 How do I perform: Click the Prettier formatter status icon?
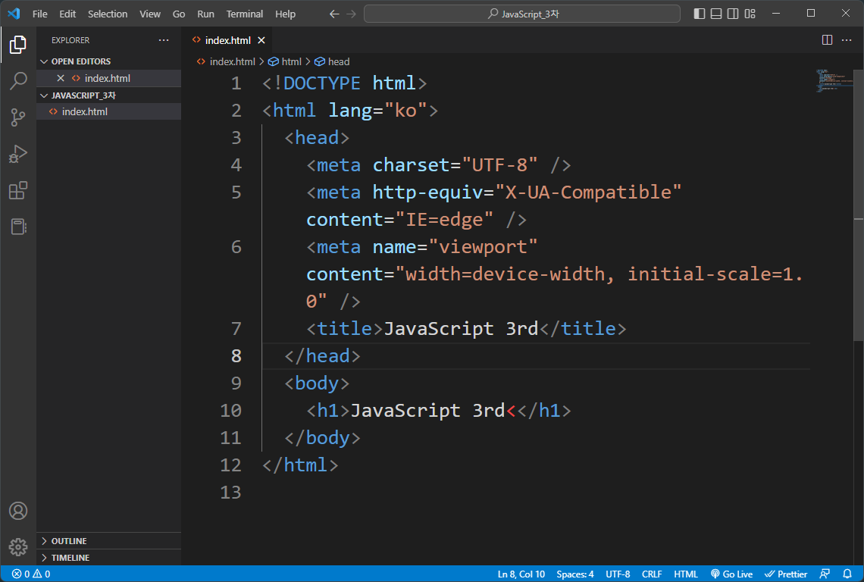786,574
